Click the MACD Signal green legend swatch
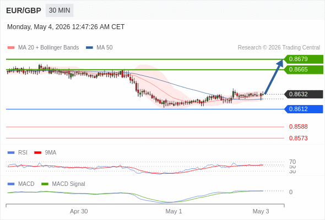325x220 pixels. pos(45,184)
